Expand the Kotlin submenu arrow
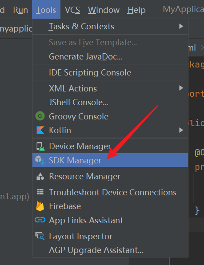Screen dimensions: 204x265 tap(181, 130)
